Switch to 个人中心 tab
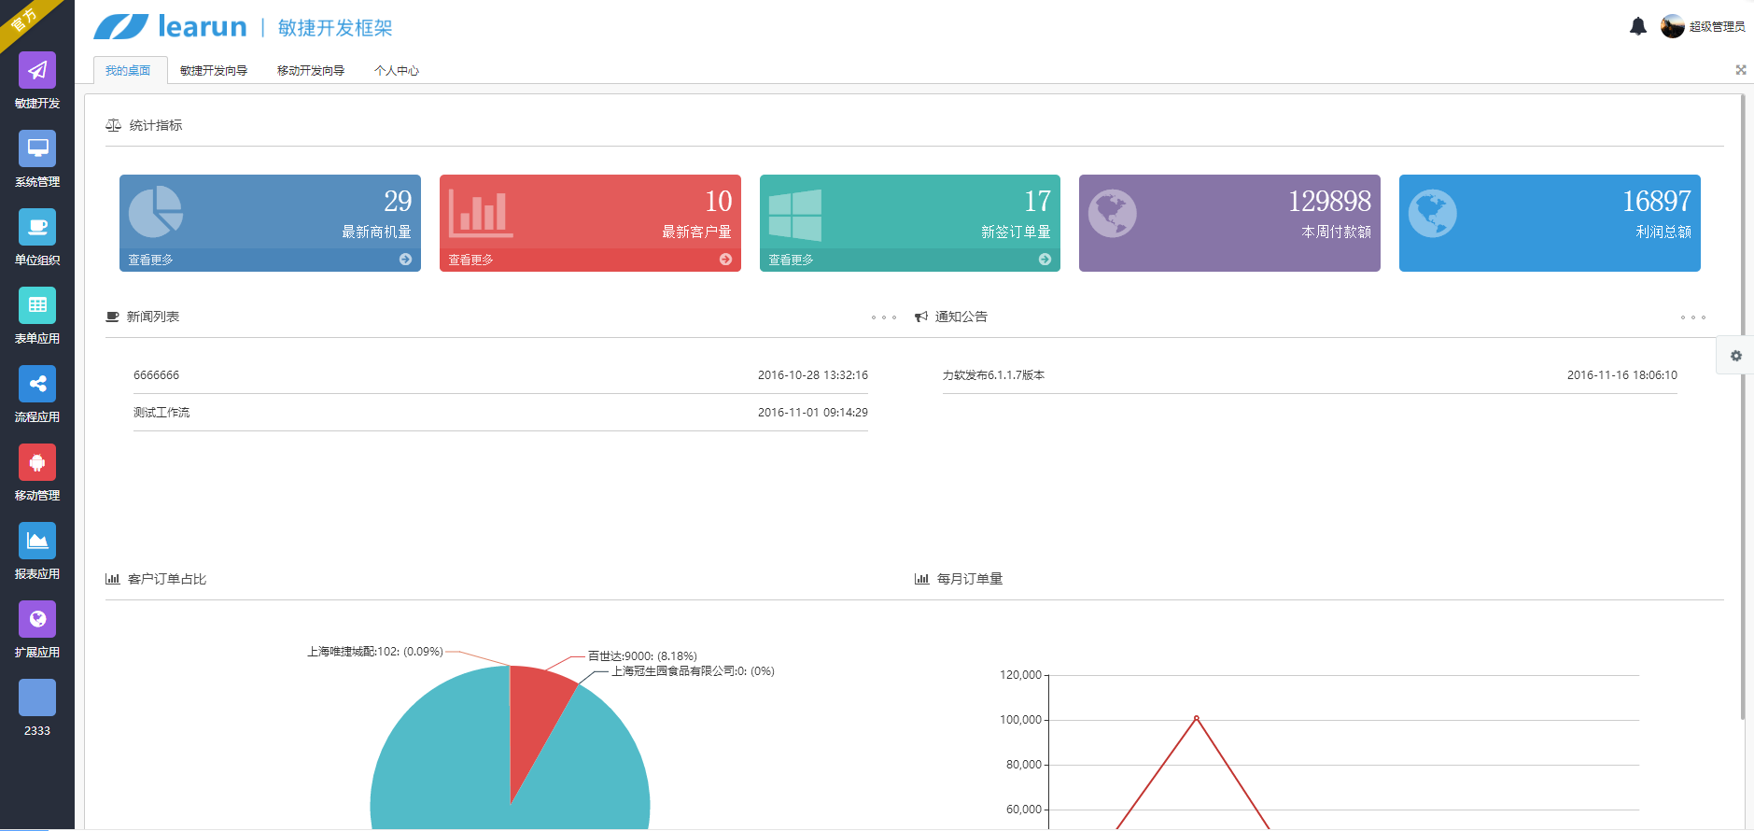This screenshot has height=831, width=1754. 397,70
